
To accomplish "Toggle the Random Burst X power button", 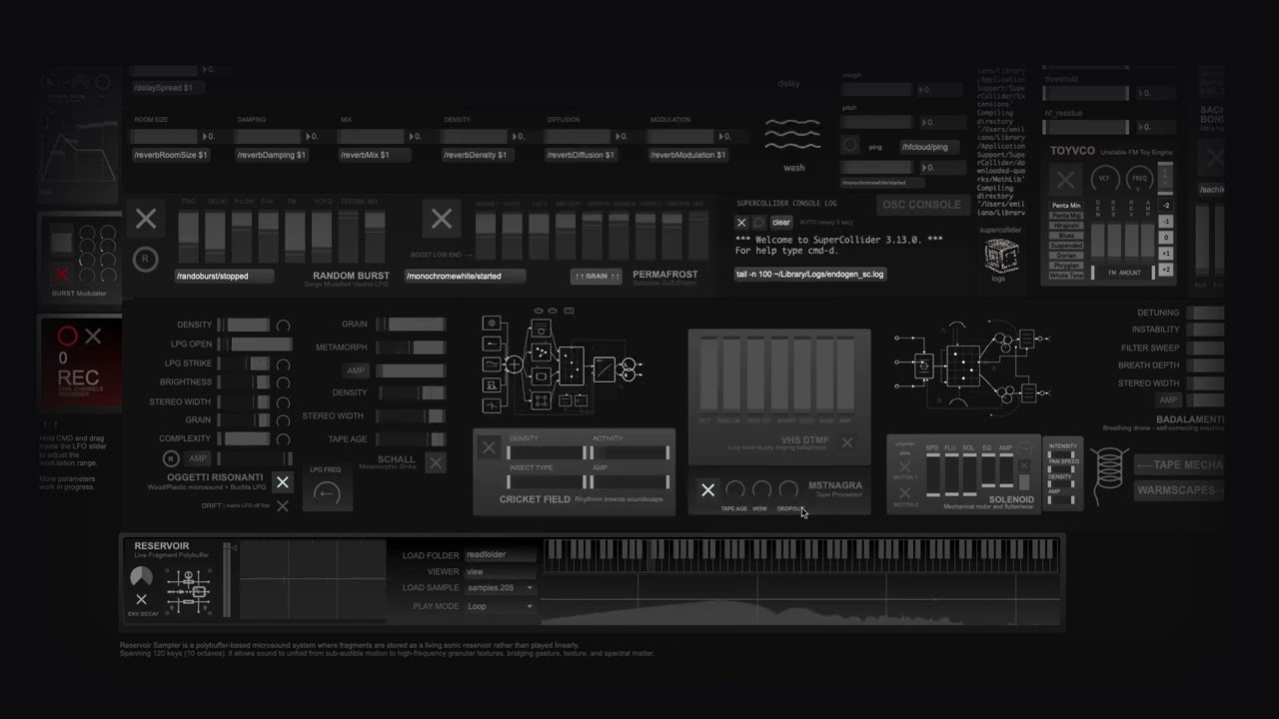I will pos(146,219).
